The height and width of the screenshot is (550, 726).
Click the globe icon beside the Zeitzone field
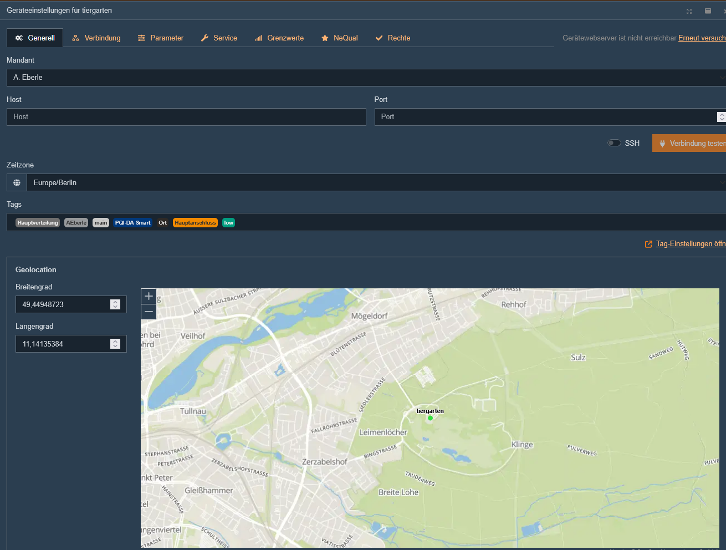(x=16, y=182)
